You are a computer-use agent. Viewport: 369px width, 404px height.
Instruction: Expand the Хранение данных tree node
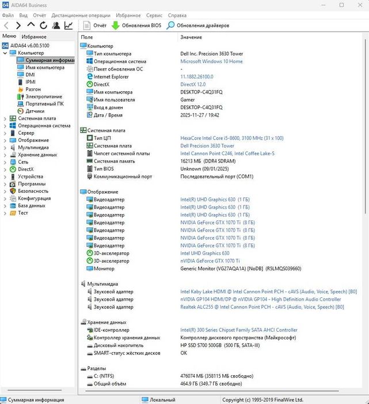pos(5,155)
